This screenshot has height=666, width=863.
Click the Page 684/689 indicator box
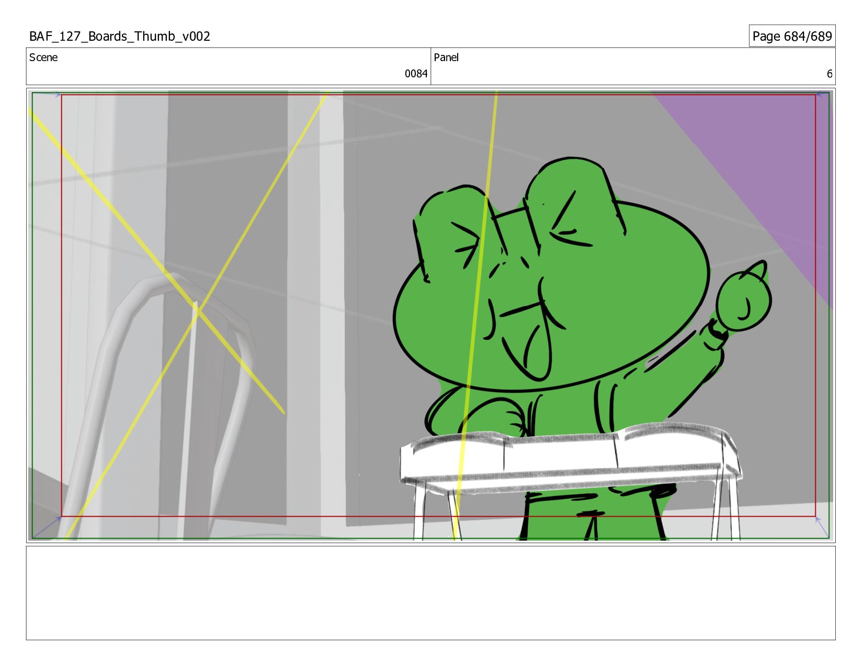(x=792, y=36)
